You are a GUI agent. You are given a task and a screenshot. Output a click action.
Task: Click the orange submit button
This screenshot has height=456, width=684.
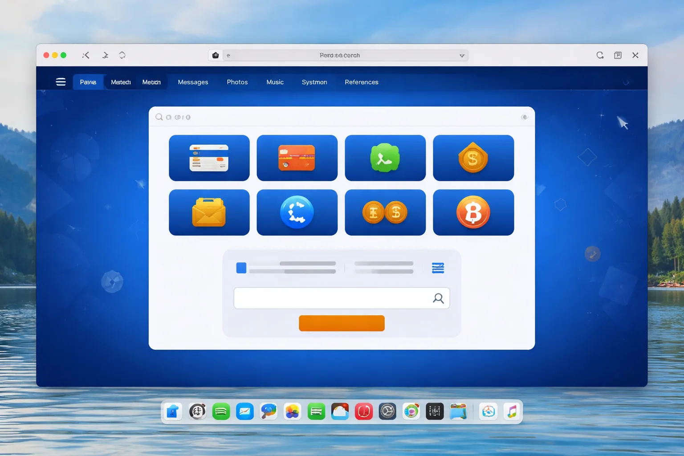click(342, 323)
